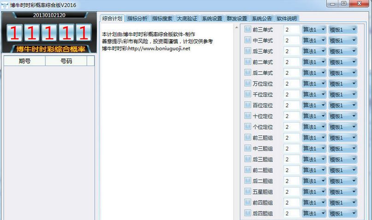The height and width of the screenshot is (220, 372).
Task: Click the number field for 百位定位
Action: [292, 105]
